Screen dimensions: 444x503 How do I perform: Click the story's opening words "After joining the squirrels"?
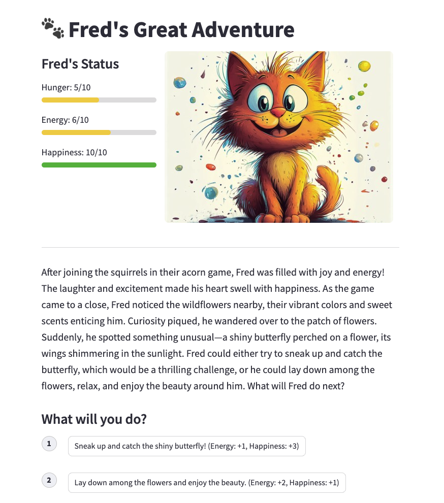point(92,273)
